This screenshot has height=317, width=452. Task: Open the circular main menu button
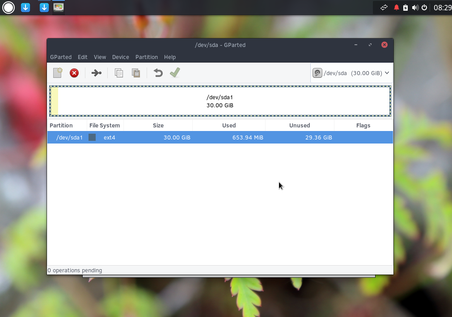coord(8,8)
